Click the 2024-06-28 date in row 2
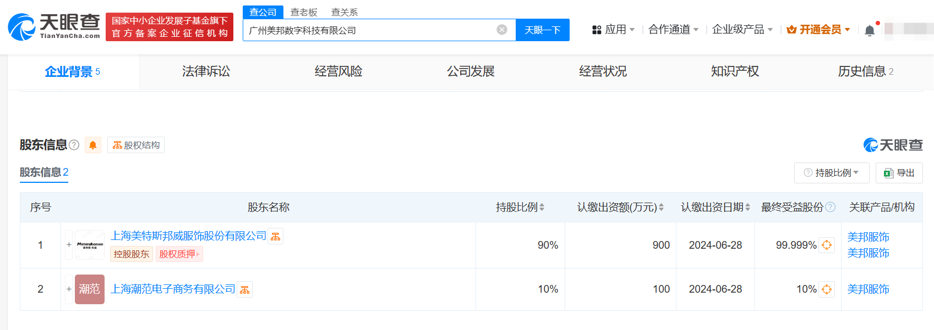The image size is (934, 330). tap(715, 289)
